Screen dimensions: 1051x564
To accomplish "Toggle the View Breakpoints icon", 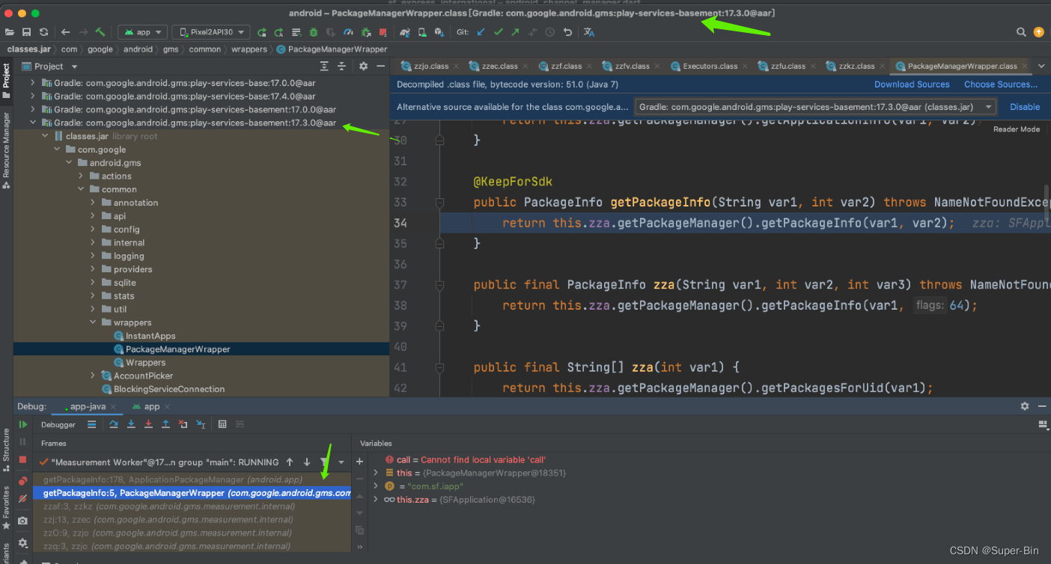I will (23, 481).
